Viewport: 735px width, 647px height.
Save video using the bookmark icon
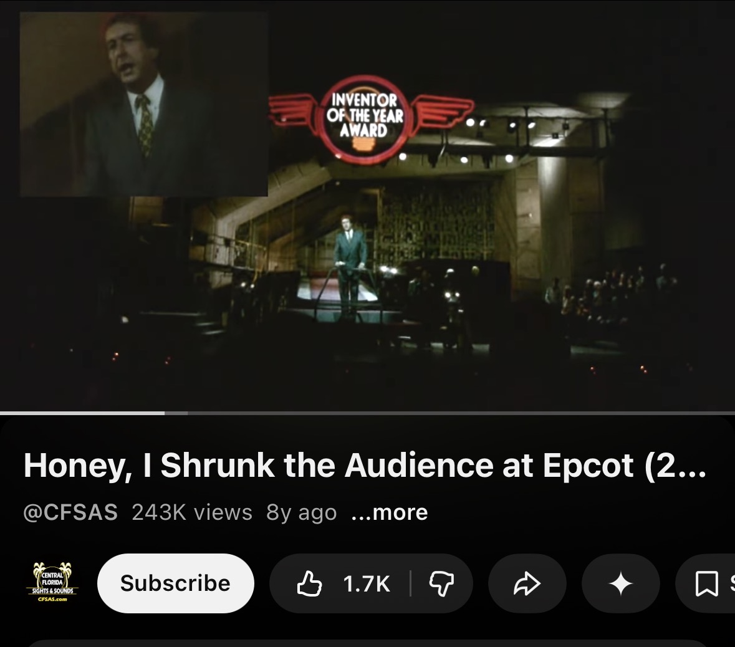[706, 583]
